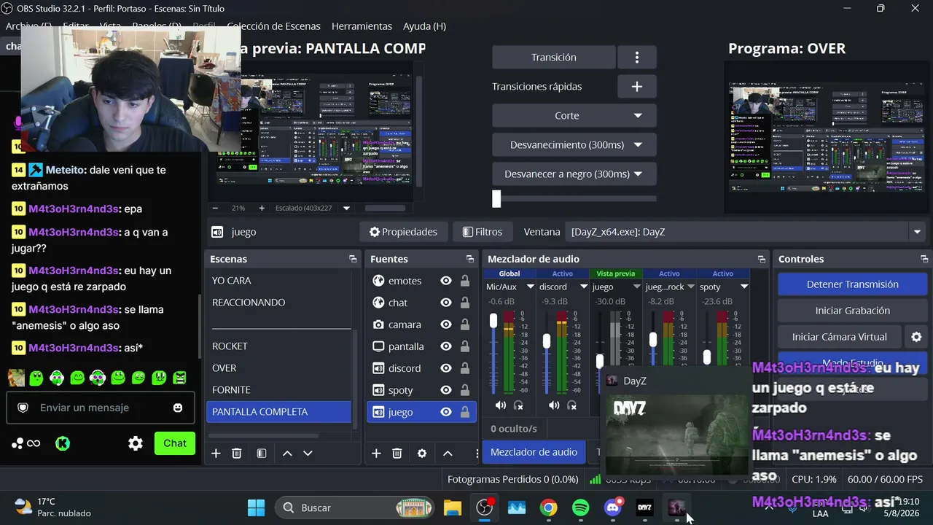Click the Transición button

554,58
